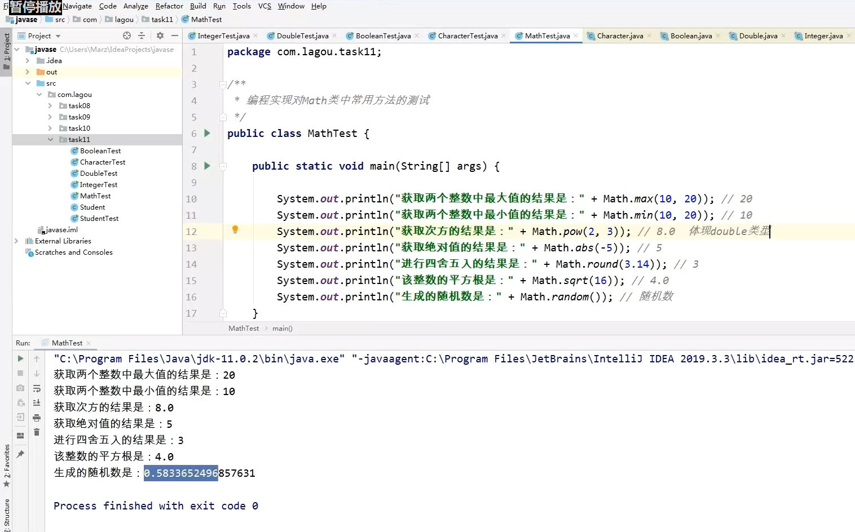Run class MathTest gutter arrow at line 6
The width and height of the screenshot is (855, 532).
(207, 133)
